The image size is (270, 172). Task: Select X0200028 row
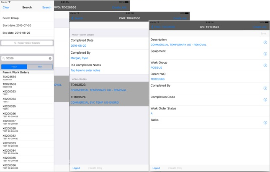27,130
